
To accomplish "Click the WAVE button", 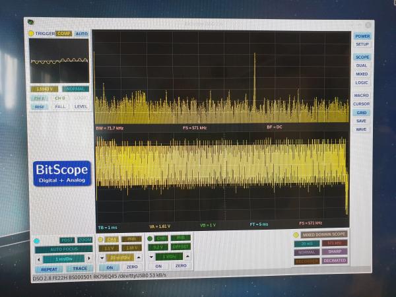I will 361,129.
